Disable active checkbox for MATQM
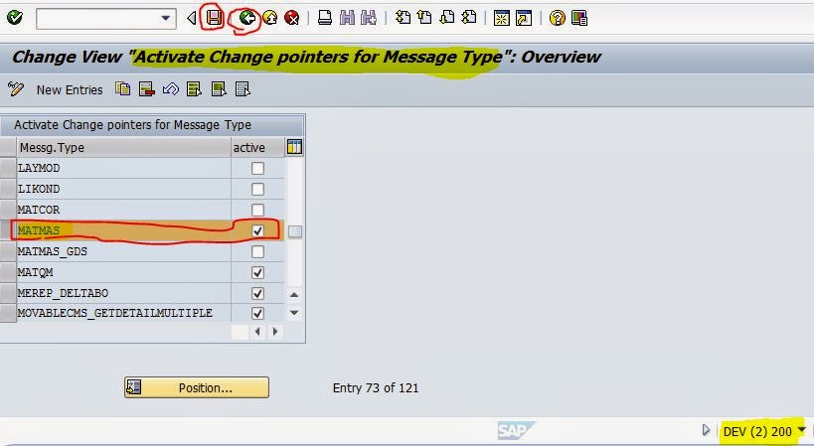 257,272
